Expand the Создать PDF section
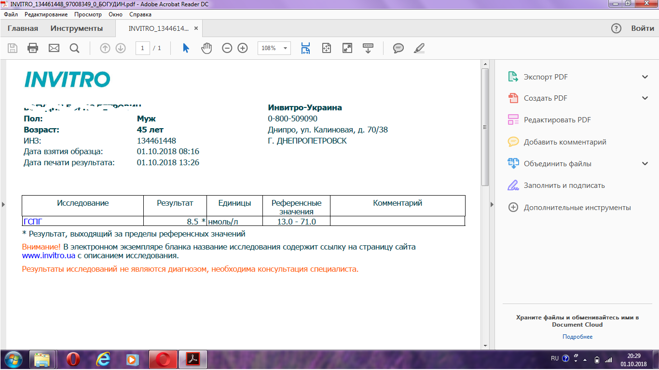 click(645, 98)
